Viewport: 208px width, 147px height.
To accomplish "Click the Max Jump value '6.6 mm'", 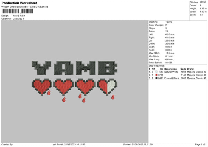I will click(169, 59).
